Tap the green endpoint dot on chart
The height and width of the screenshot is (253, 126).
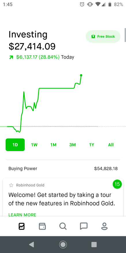(81, 75)
